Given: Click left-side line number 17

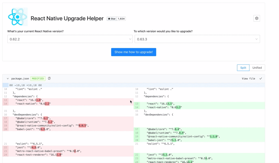Looking at the screenshot, I should pyautogui.click(x=5, y=118).
